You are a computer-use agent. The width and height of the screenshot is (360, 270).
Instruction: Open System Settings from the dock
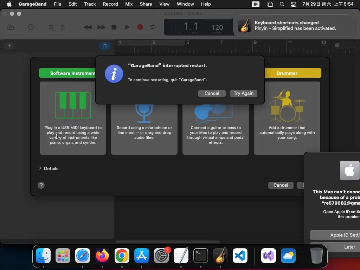tap(161, 256)
